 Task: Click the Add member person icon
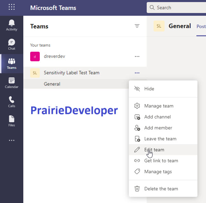tap(137, 128)
